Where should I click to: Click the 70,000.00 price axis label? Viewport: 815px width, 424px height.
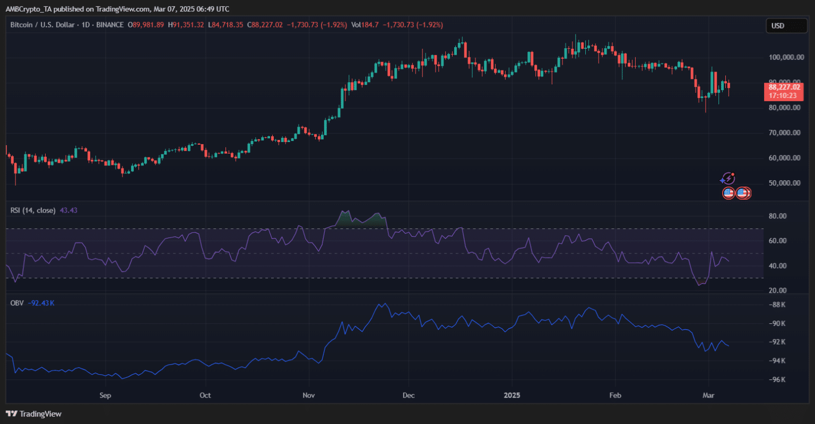(784, 132)
